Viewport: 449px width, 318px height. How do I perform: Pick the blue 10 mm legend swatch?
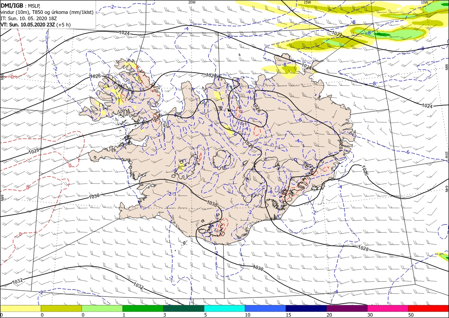pos(265,308)
